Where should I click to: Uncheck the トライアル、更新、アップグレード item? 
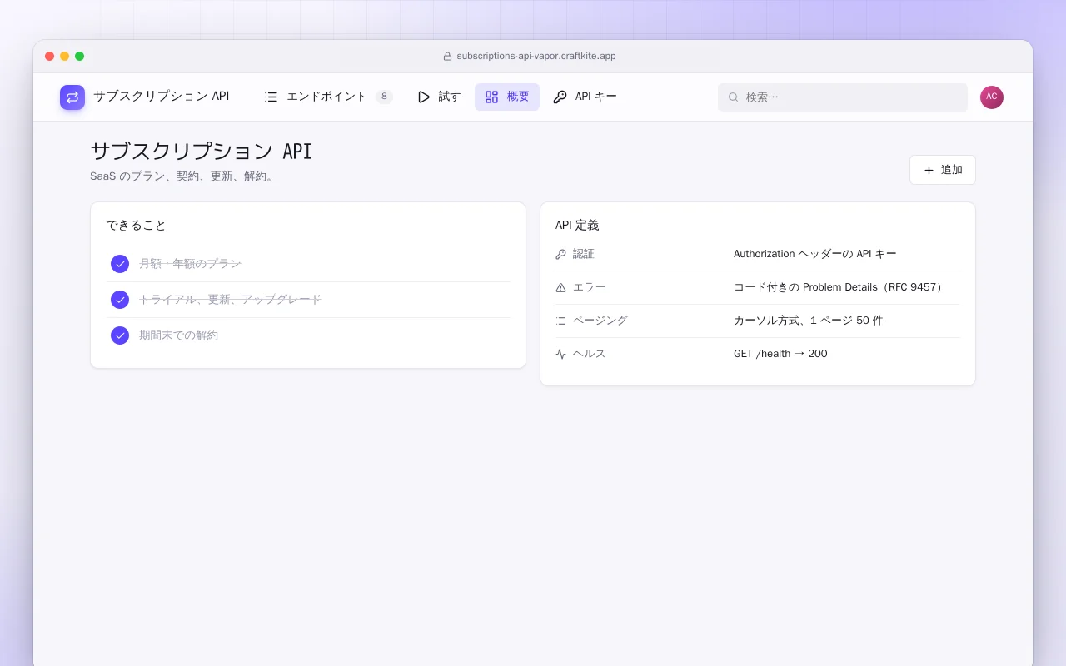(x=120, y=300)
